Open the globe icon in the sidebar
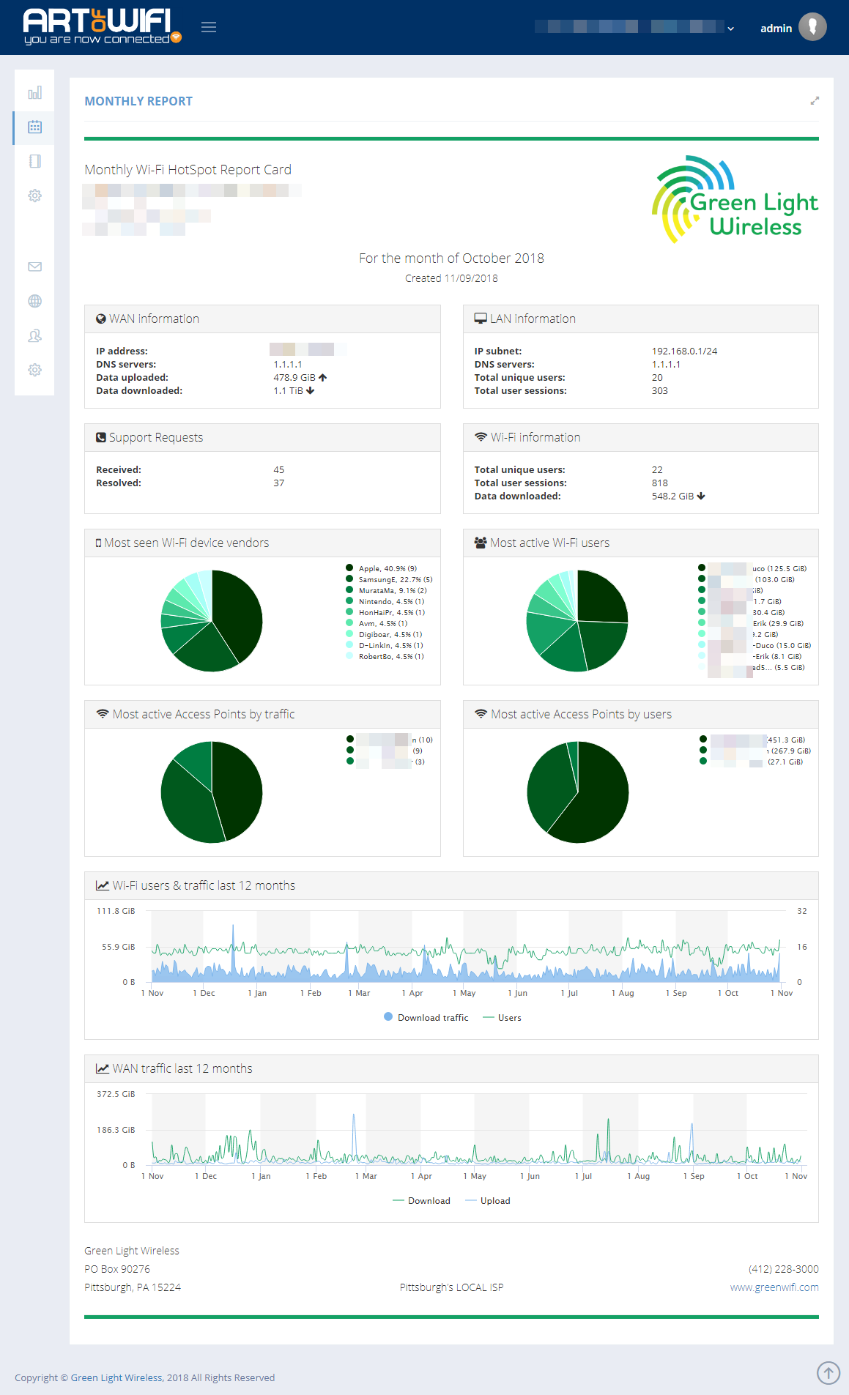The width and height of the screenshot is (849, 1395). point(34,301)
